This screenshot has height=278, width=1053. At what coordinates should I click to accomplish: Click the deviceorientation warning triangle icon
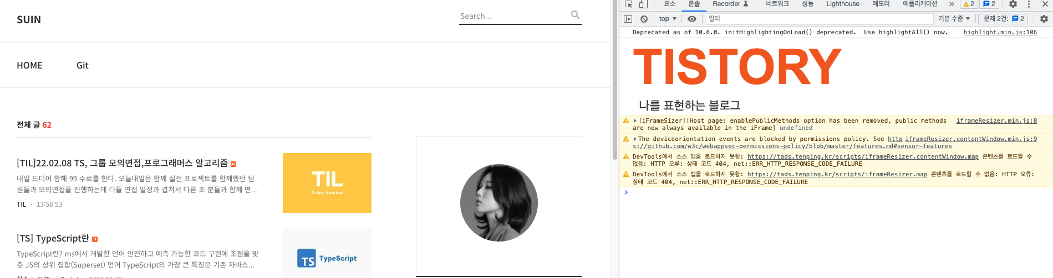pyautogui.click(x=626, y=139)
